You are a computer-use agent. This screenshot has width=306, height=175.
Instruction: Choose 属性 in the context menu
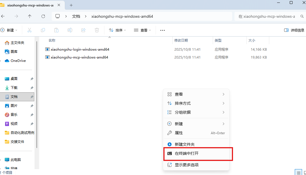(x=196, y=133)
